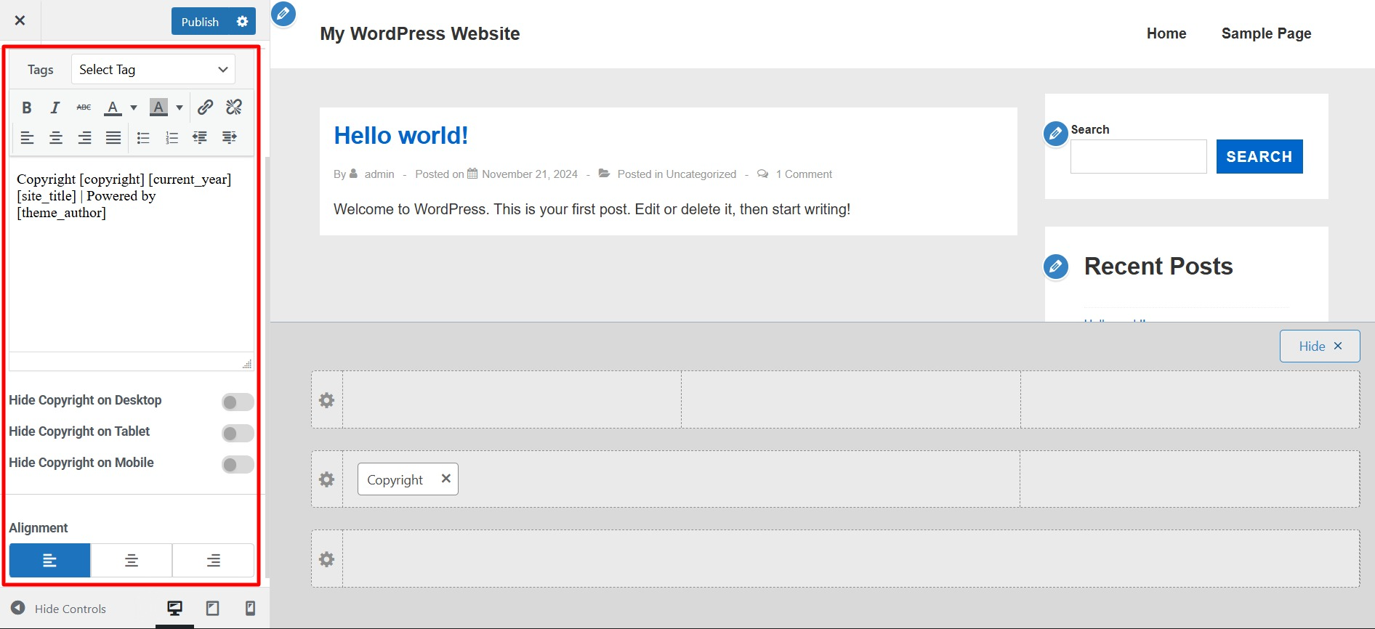Open settings gear for middle footer row

(327, 479)
